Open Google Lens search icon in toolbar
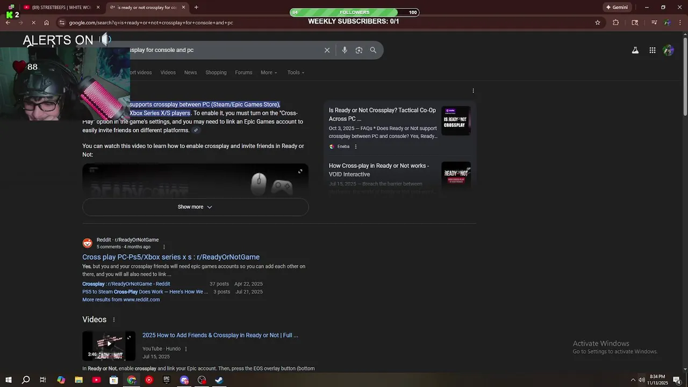The height and width of the screenshot is (387, 688). pyautogui.click(x=635, y=23)
